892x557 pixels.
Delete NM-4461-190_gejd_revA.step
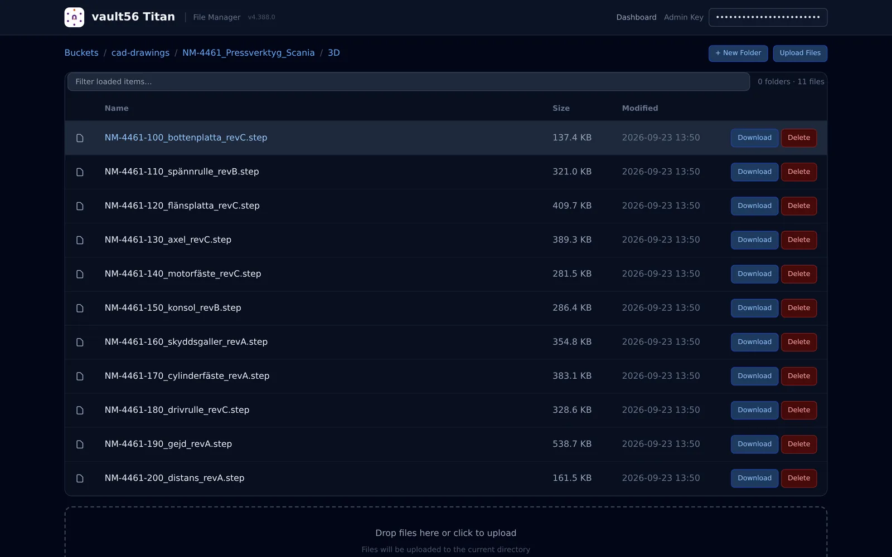point(799,443)
